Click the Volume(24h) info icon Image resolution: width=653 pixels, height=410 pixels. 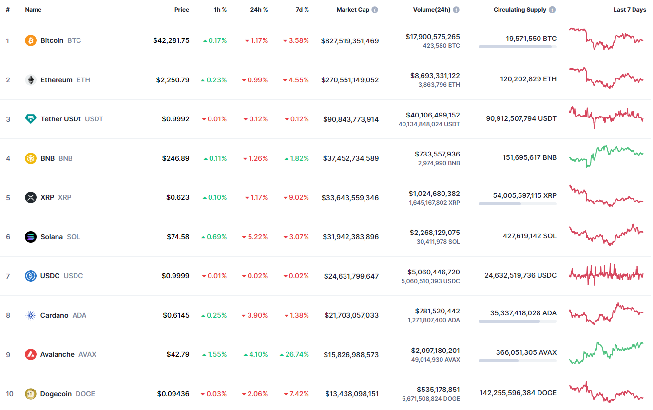pyautogui.click(x=456, y=10)
